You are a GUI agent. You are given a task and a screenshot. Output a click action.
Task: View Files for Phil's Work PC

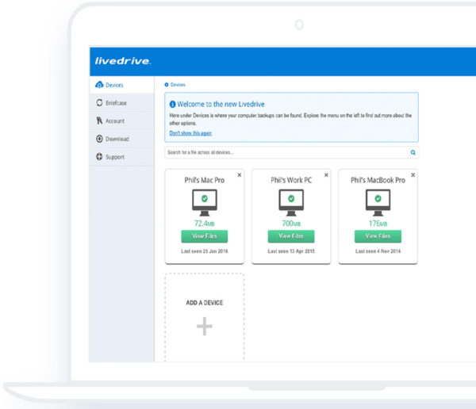coord(291,236)
